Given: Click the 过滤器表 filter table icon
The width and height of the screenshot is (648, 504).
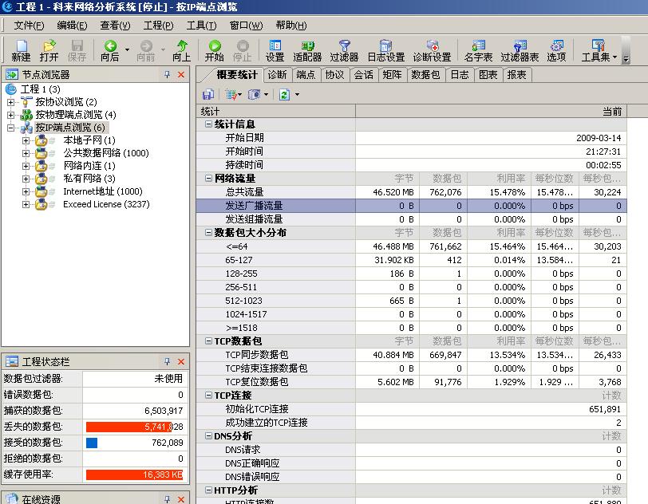Looking at the screenshot, I should coord(520,50).
